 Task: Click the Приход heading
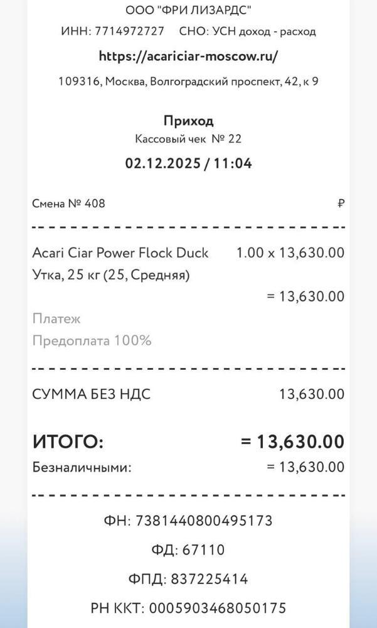(188, 121)
